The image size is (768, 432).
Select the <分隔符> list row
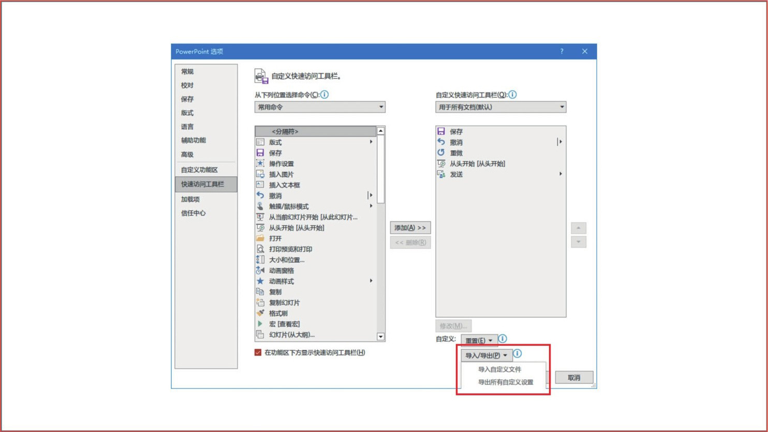point(316,131)
